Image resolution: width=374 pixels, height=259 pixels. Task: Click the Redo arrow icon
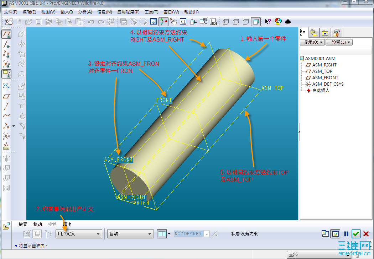(101, 22)
